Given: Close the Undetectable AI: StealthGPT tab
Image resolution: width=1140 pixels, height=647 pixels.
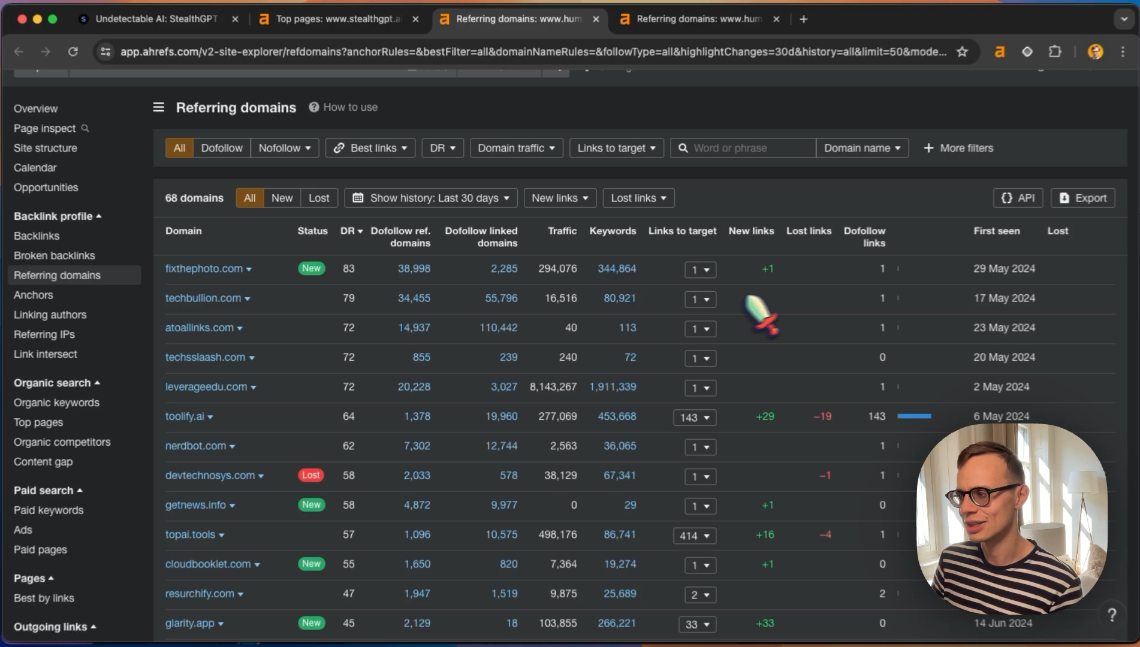Looking at the screenshot, I should pyautogui.click(x=235, y=19).
